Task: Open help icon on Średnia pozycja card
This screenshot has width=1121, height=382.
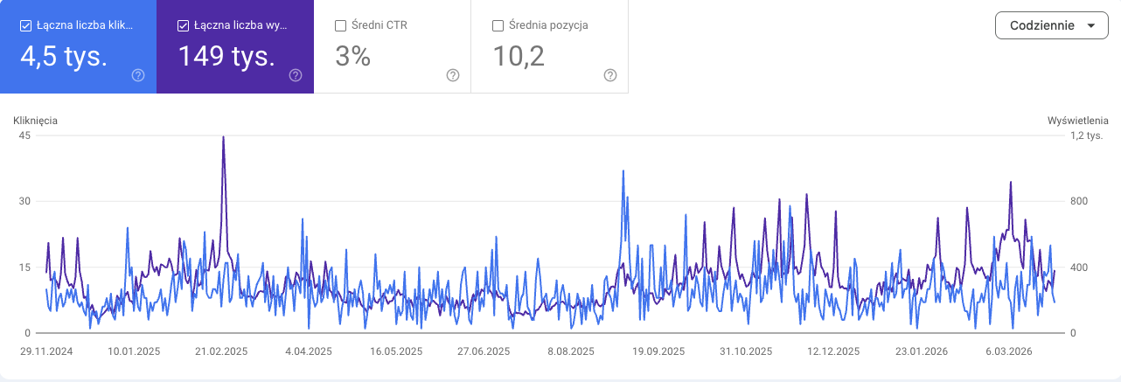Action: pyautogui.click(x=610, y=75)
